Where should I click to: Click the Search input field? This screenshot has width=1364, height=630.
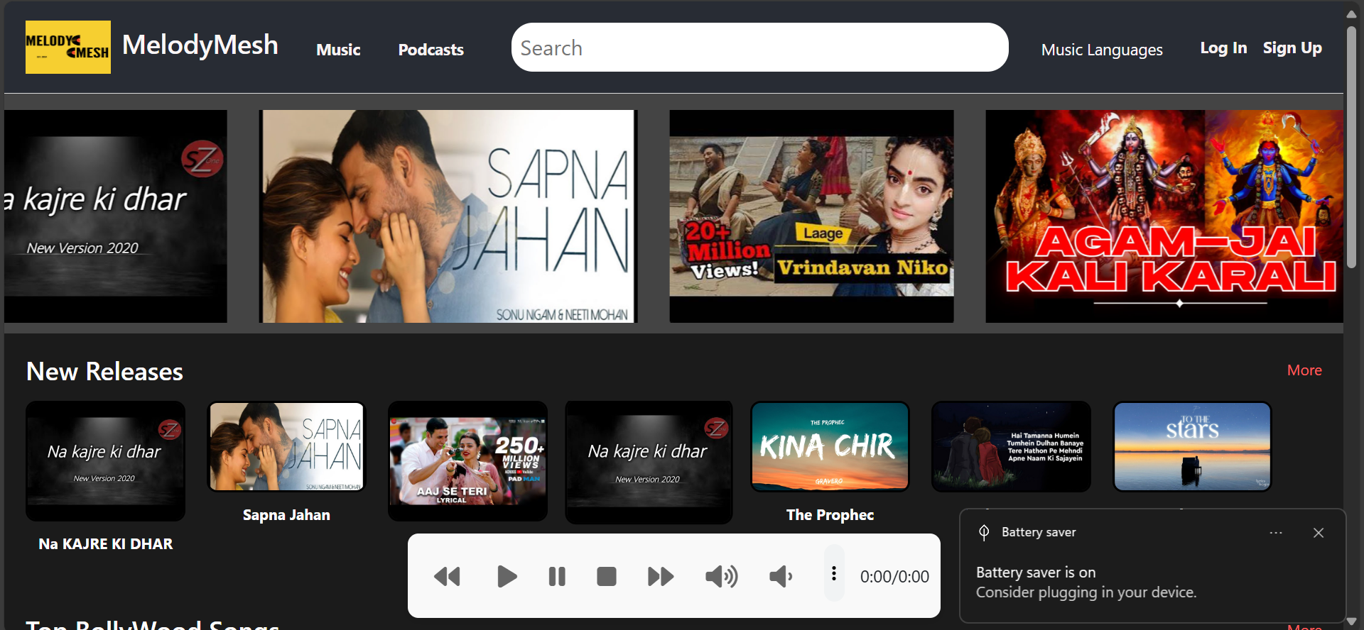click(x=759, y=48)
